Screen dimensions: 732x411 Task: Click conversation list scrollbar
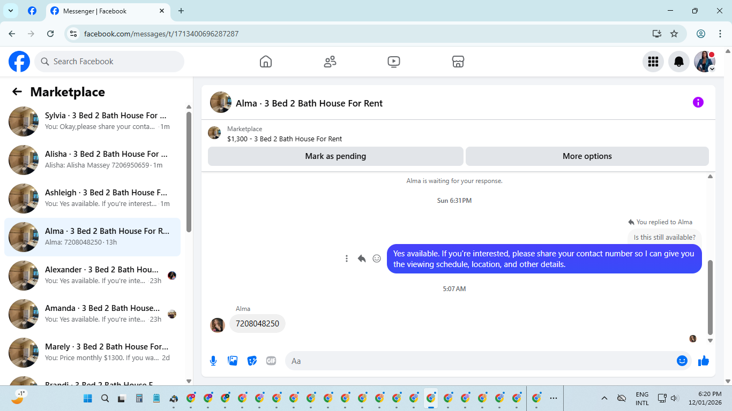[189, 171]
